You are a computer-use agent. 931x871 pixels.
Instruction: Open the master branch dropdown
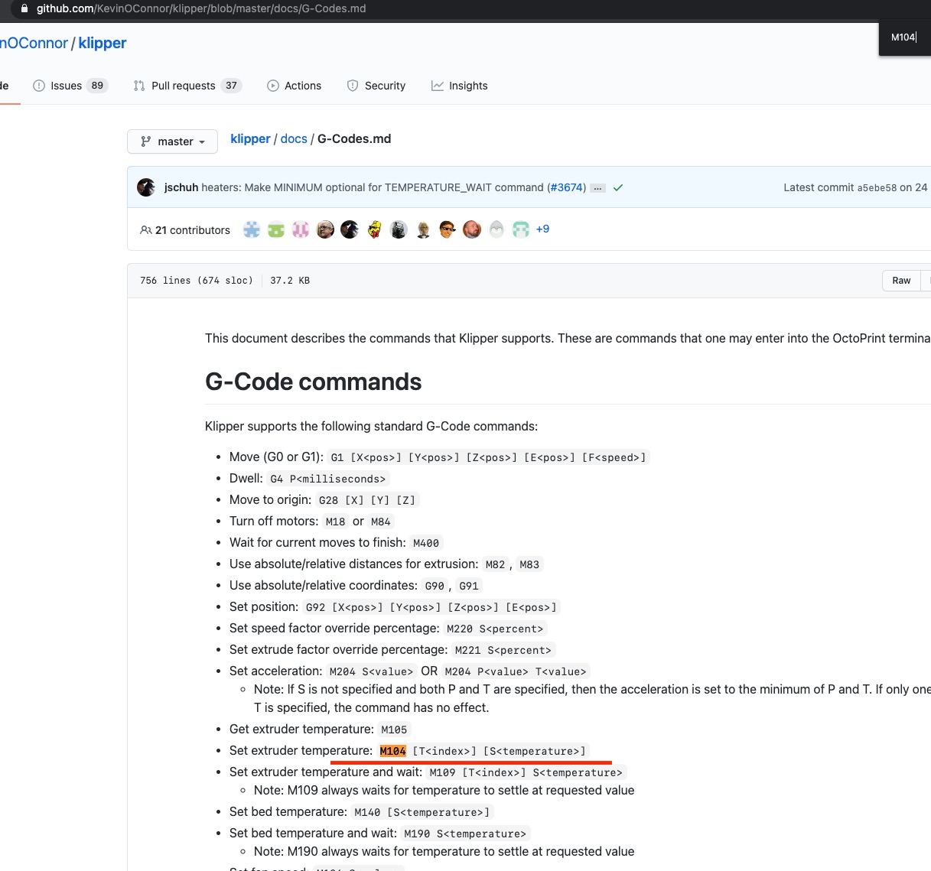coord(173,141)
